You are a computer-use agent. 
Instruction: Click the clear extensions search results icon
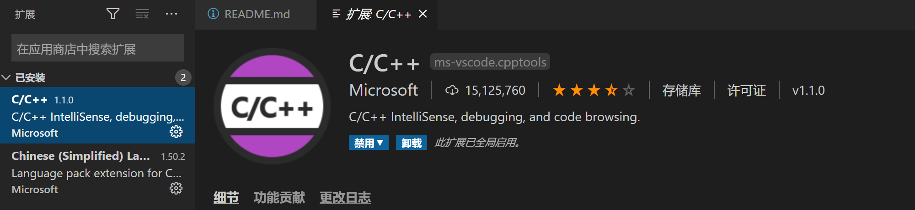click(142, 14)
